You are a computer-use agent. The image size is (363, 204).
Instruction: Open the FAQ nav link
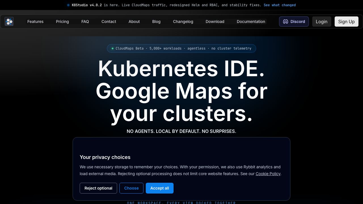85,22
